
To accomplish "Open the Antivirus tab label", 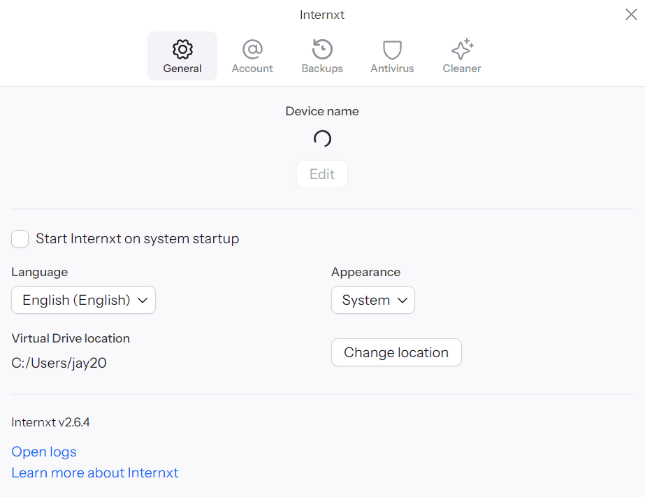I will tap(392, 69).
